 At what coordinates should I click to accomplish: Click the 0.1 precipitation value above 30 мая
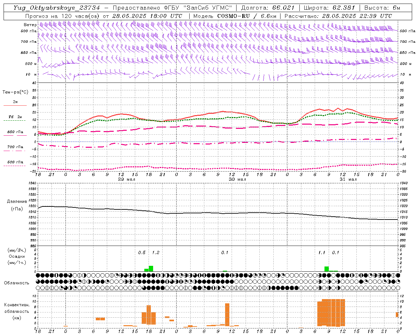225,253
